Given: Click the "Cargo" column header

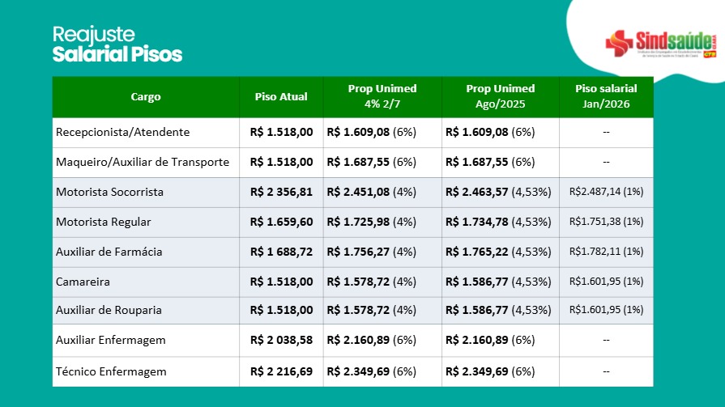Looking at the screenshot, I should coord(146,97).
